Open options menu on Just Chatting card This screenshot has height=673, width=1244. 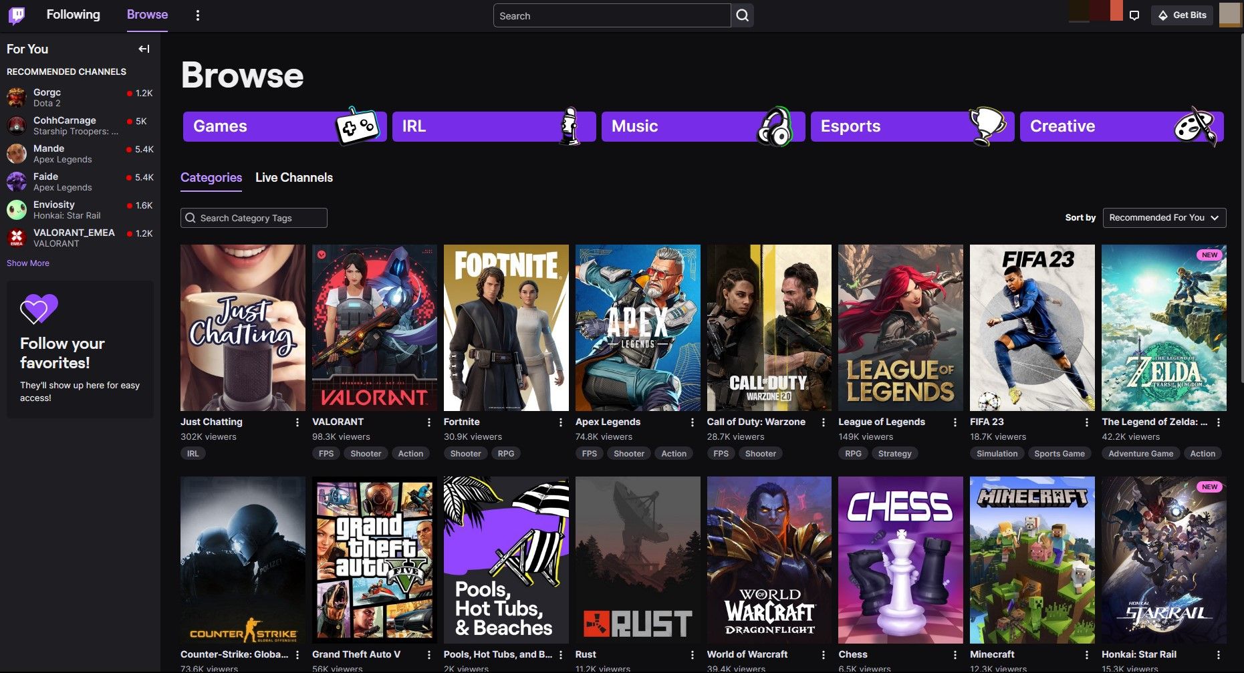coord(298,422)
